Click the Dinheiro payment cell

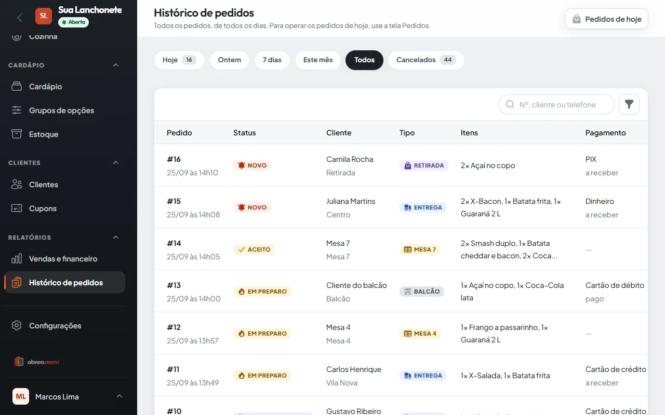pyautogui.click(x=600, y=201)
